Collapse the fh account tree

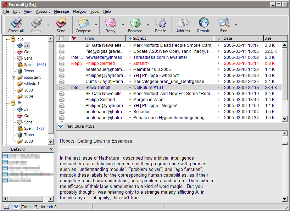point(7,103)
